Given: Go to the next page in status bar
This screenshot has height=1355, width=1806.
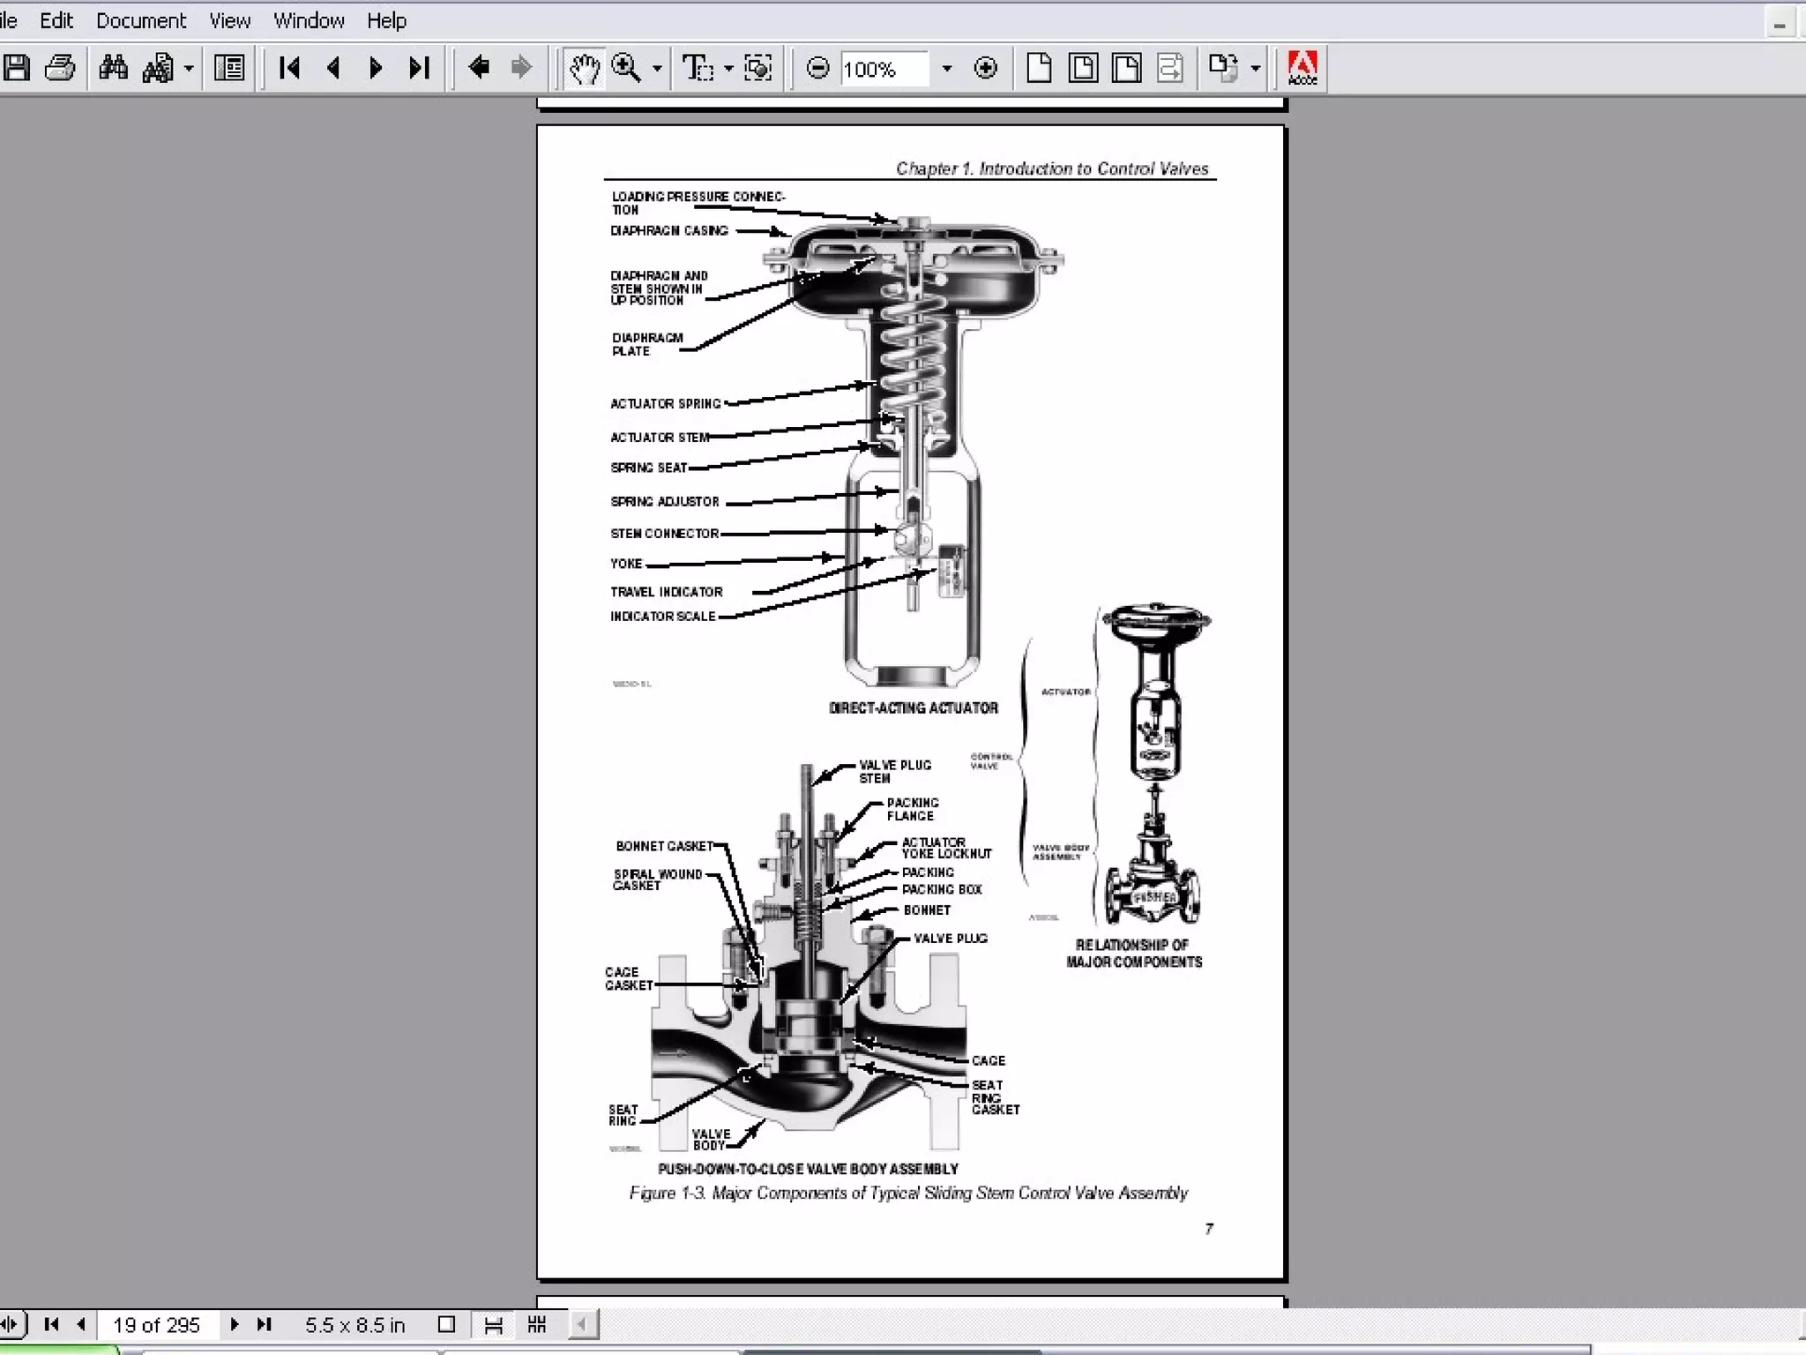Looking at the screenshot, I should 235,1324.
